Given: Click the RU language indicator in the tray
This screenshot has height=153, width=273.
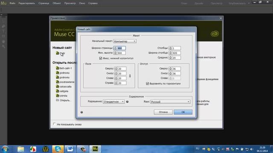Looking at the screenshot, I should 197,149.
